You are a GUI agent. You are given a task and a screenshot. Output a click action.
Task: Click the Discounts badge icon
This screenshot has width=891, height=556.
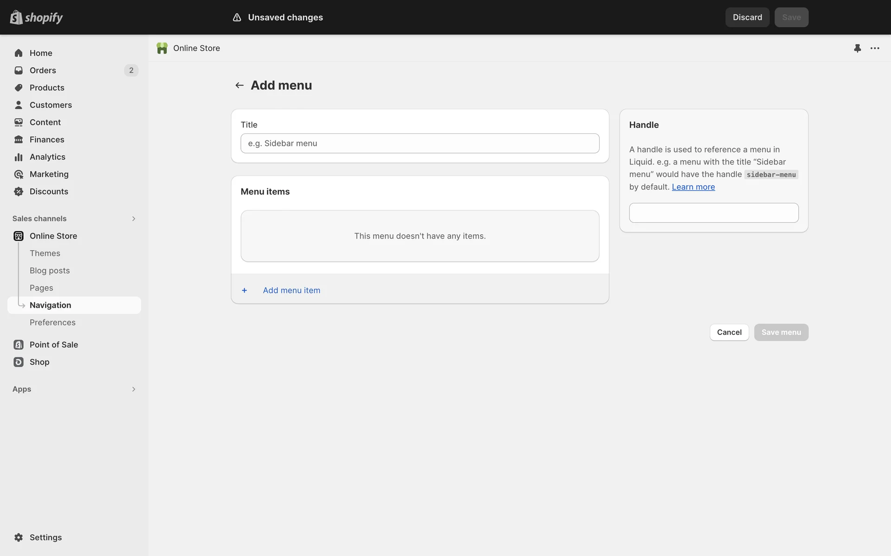point(19,191)
